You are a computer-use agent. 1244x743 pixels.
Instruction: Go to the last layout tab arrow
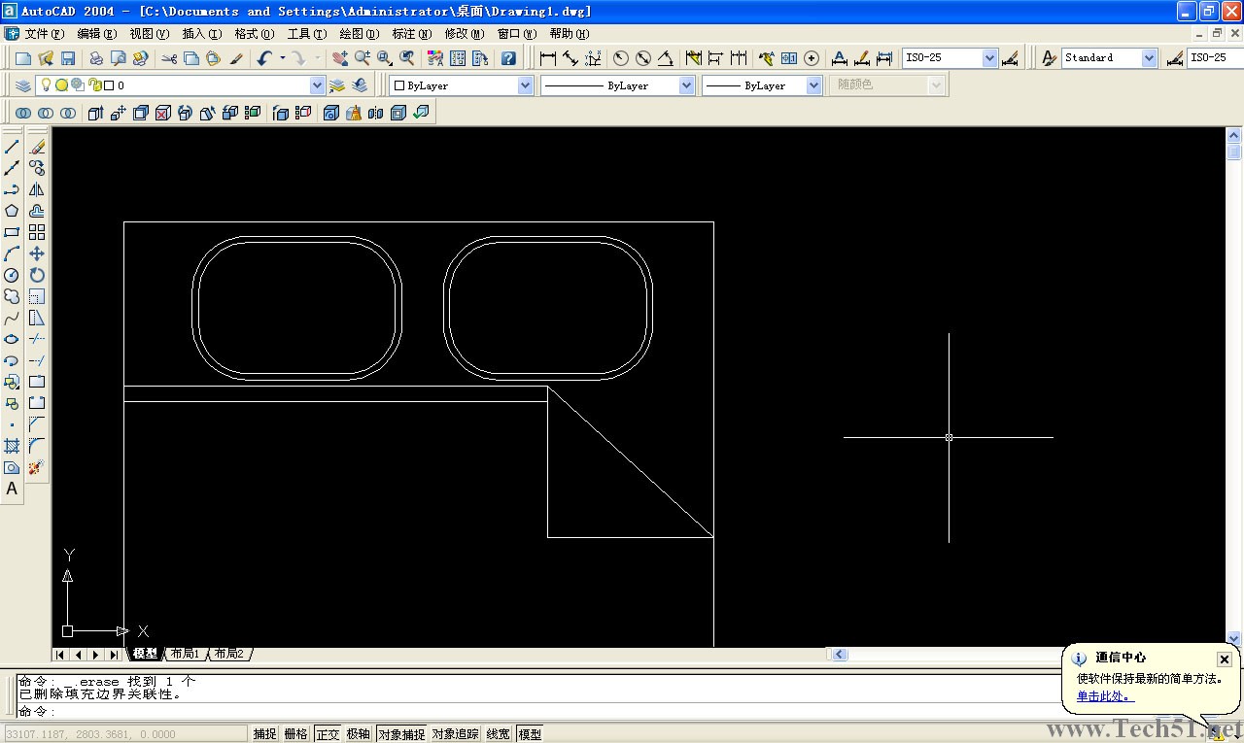coord(114,655)
